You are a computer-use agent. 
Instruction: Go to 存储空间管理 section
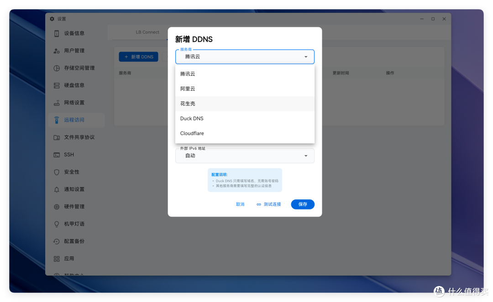76,68
